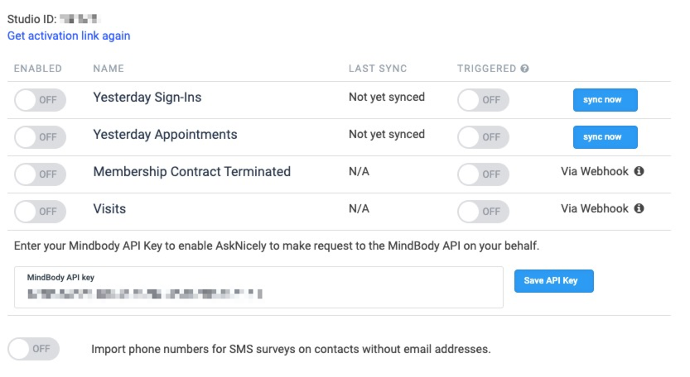The width and height of the screenshot is (690, 377).
Task: Enable the Yesterday Appointments toggle
Action: pyautogui.click(x=39, y=137)
